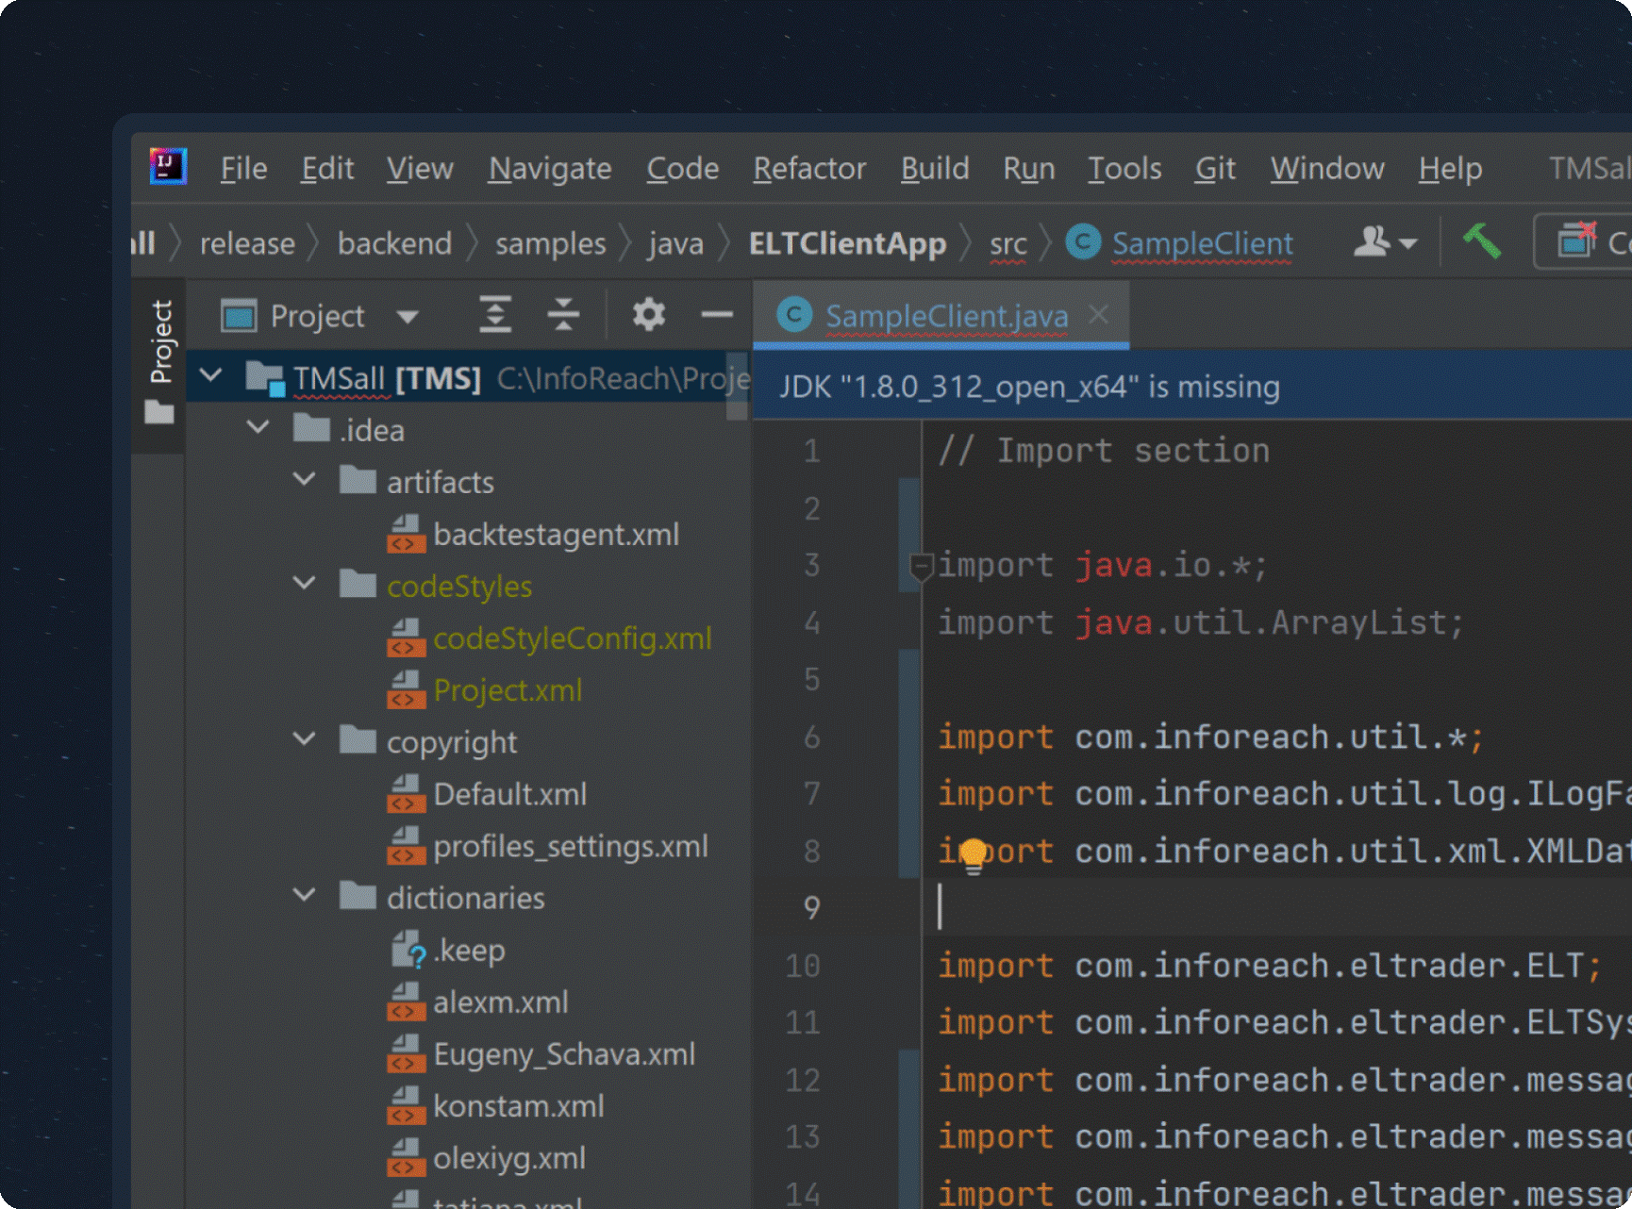The height and width of the screenshot is (1209, 1632).
Task: Click the IntelliJ IDEA logo icon
Action: click(168, 167)
